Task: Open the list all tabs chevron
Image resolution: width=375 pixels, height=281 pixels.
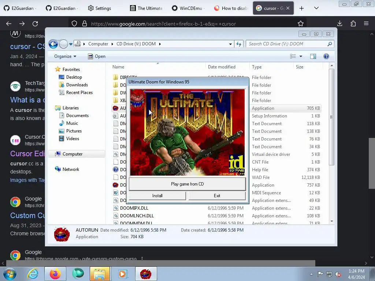Action: [x=316, y=8]
